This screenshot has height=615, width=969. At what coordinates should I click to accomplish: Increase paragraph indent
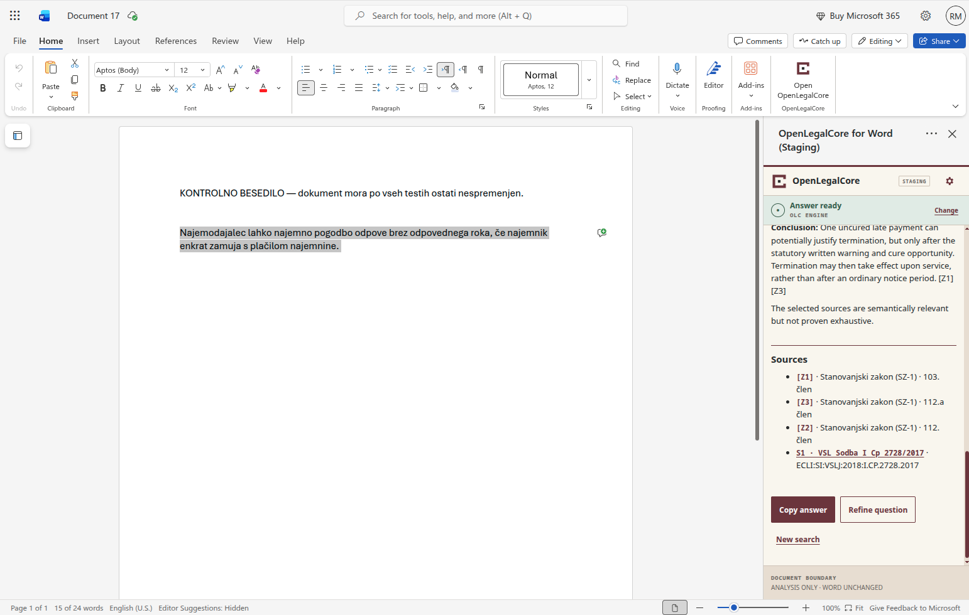[x=428, y=70]
